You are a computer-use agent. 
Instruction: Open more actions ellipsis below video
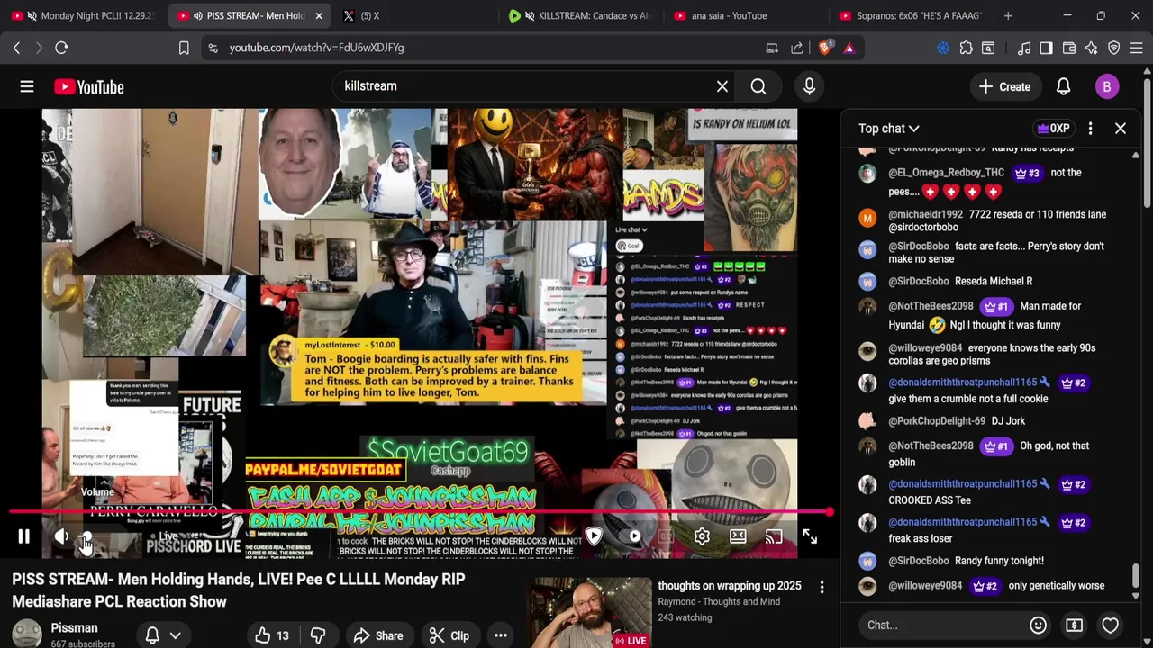pyautogui.click(x=501, y=635)
